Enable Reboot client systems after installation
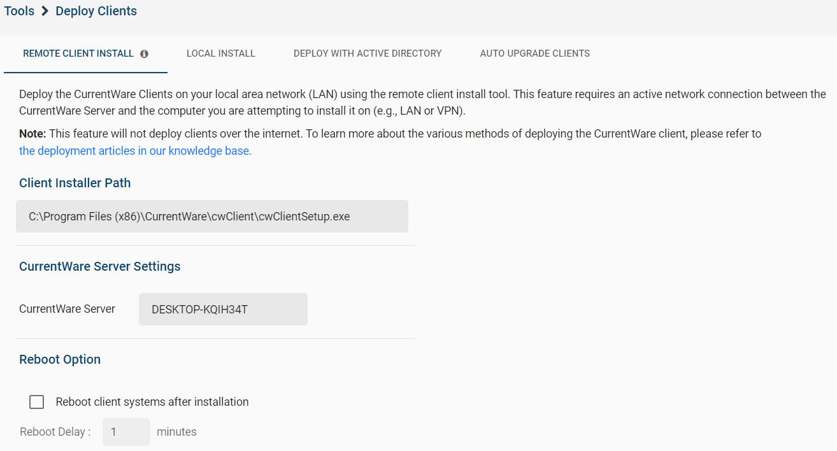Image resolution: width=837 pixels, height=451 pixels. (37, 402)
